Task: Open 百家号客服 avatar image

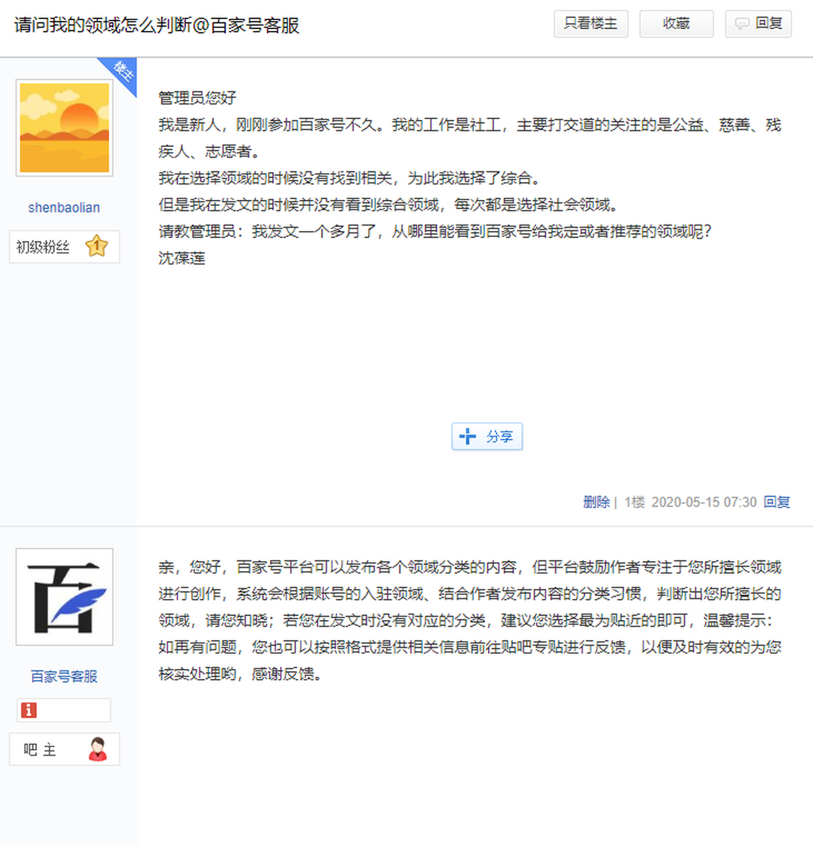Action: tap(64, 597)
